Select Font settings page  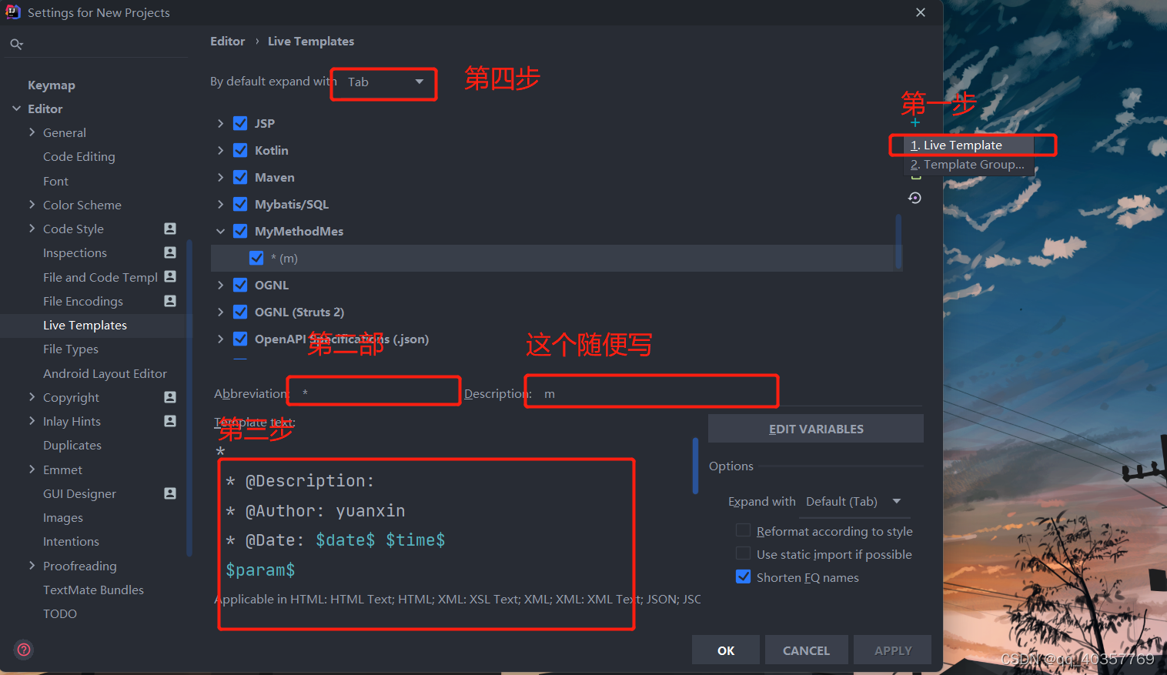(55, 181)
